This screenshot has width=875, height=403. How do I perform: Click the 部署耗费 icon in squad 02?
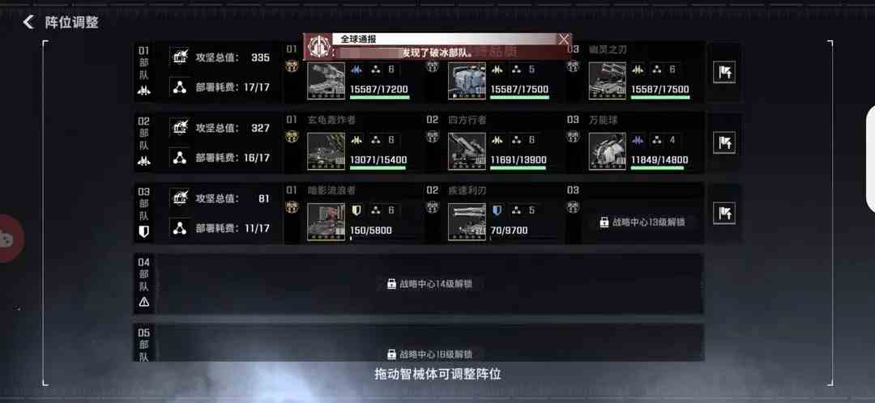(x=179, y=158)
